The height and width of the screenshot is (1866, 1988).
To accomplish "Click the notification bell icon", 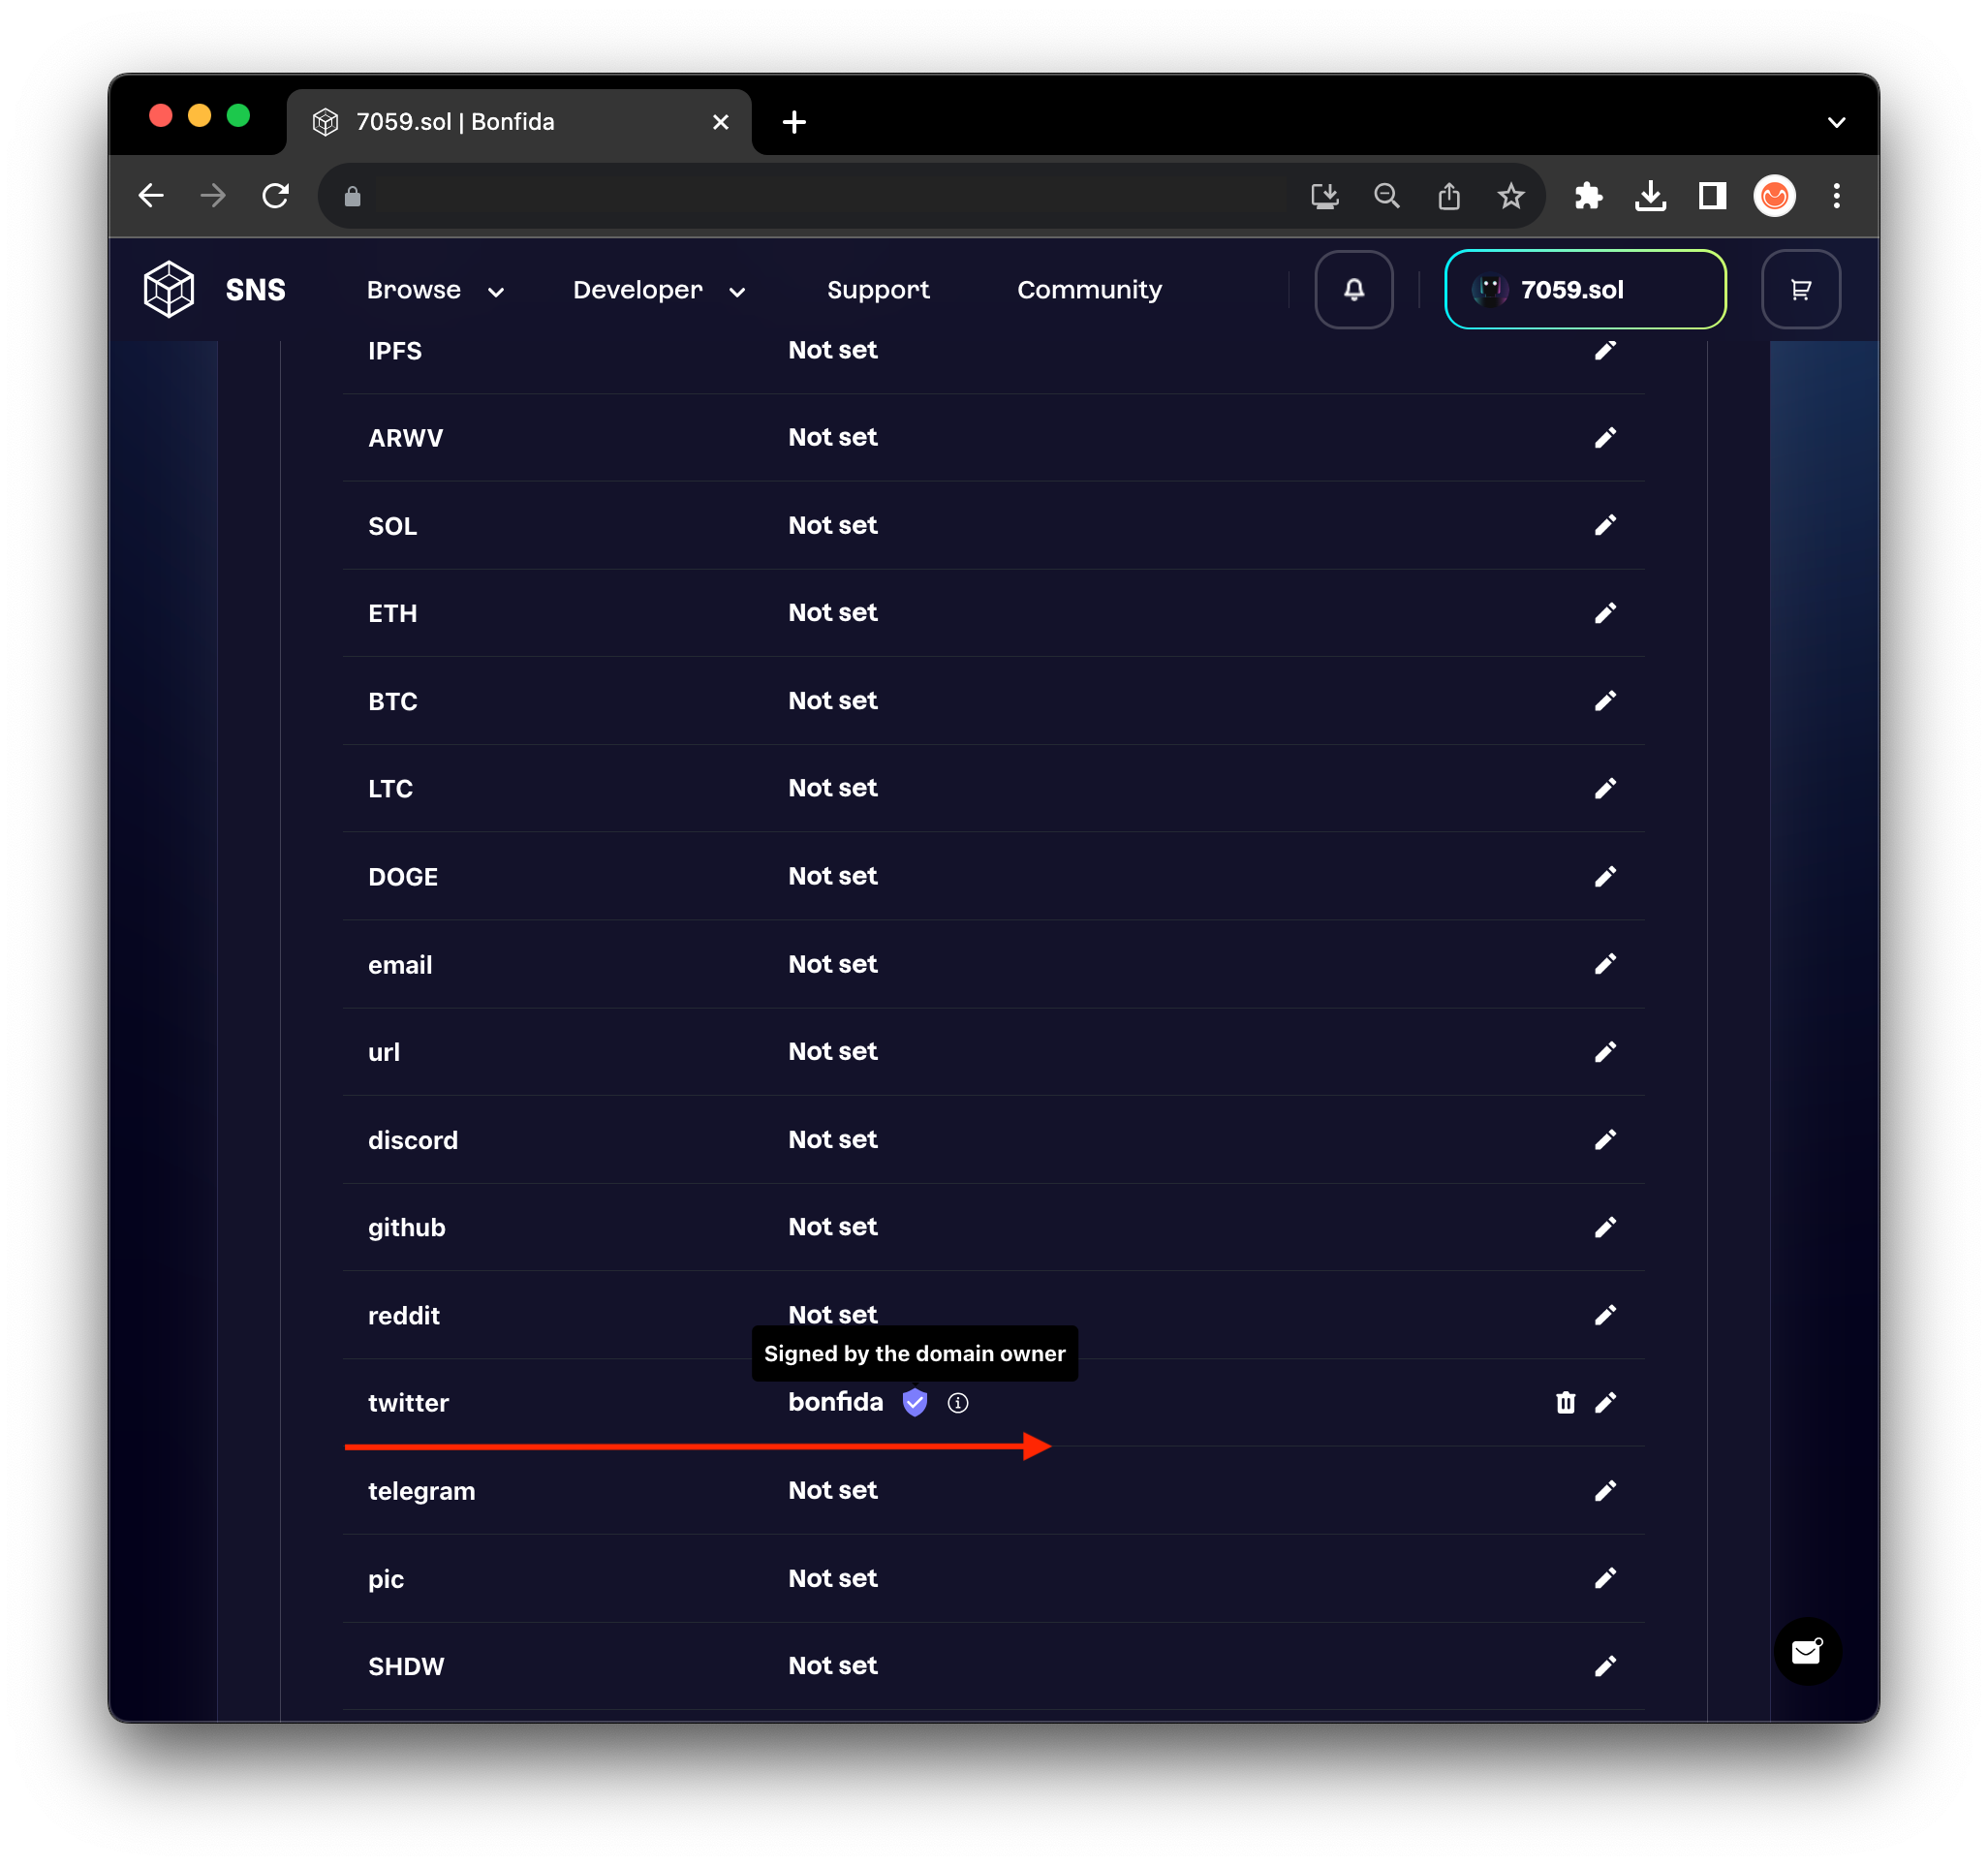I will point(1353,290).
